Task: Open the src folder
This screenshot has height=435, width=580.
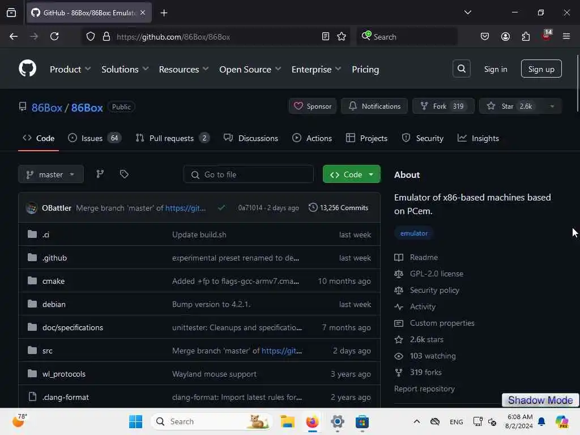Action: [47, 351]
